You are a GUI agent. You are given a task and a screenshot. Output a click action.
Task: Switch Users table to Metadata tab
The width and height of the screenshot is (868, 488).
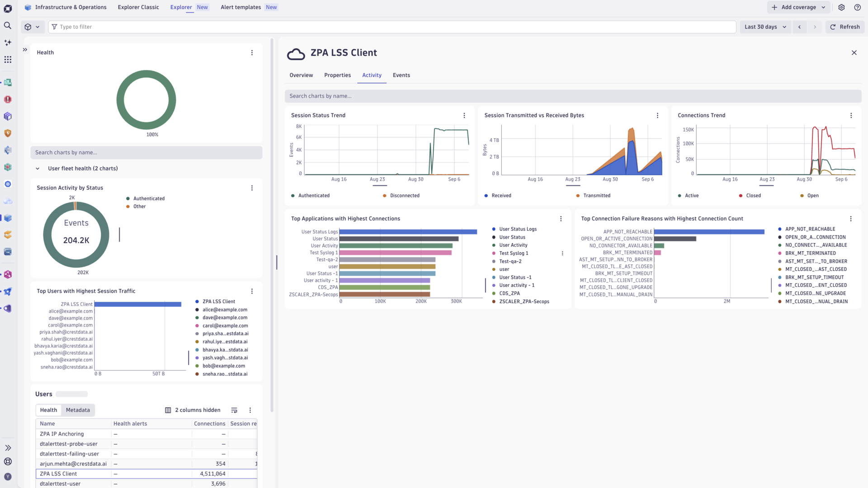click(78, 410)
